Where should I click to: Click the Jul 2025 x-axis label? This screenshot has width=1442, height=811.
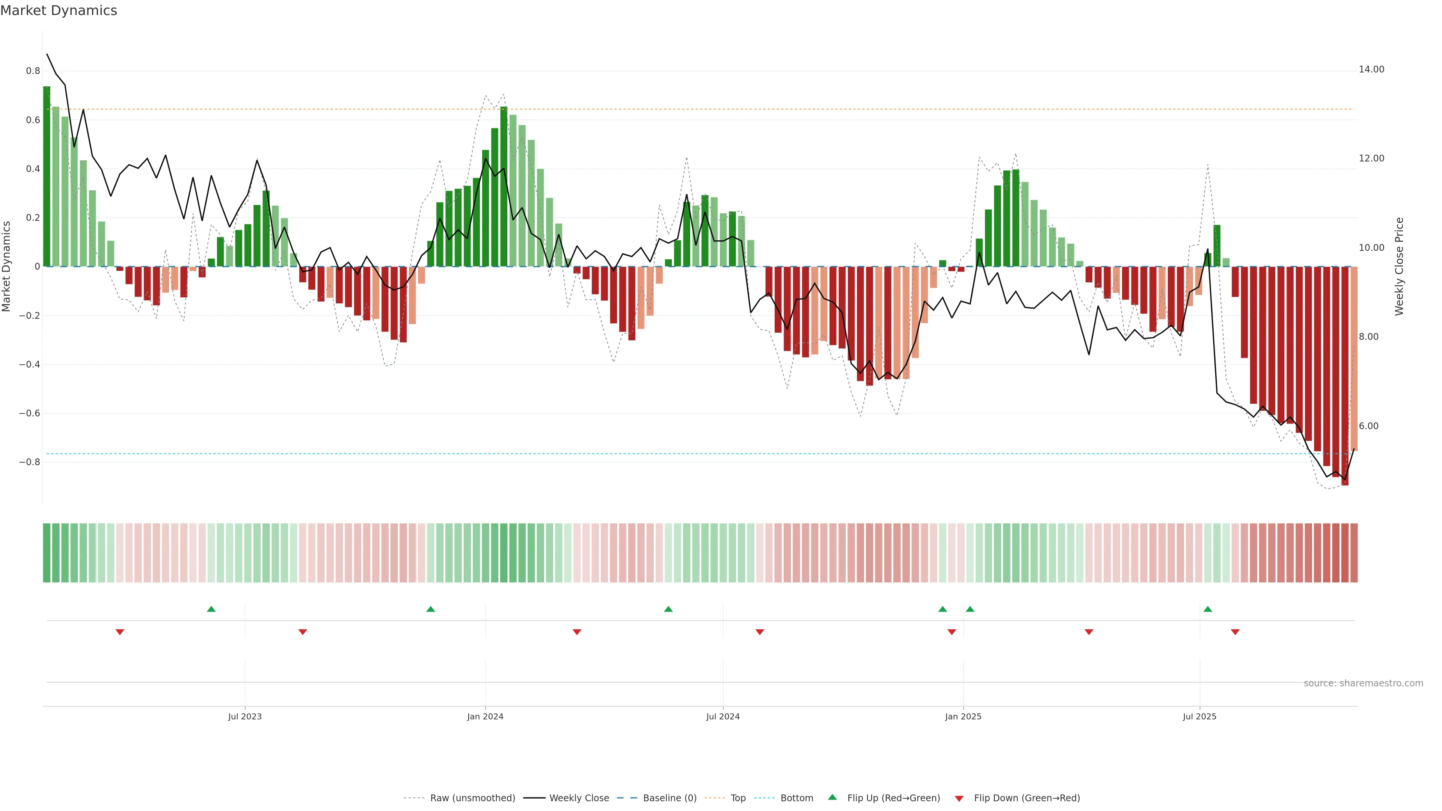[1199, 716]
